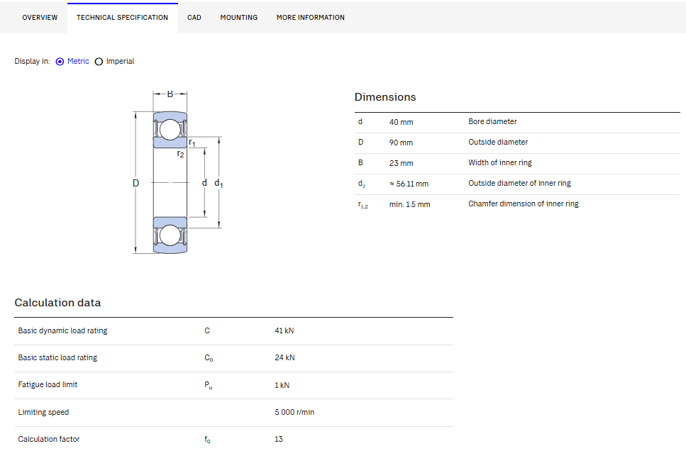Click the bearing cross-section drawing
This screenshot has height=451, width=686.
(177, 172)
